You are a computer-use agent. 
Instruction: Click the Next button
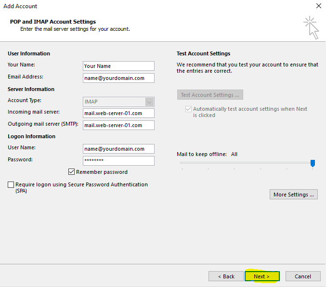point(262,276)
